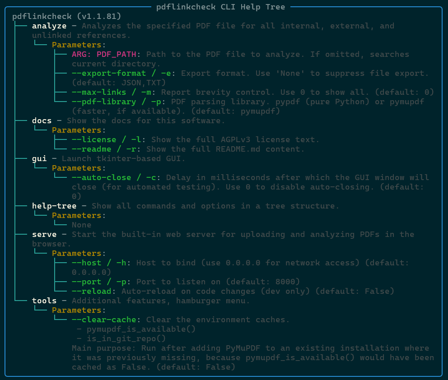
Task: Click the '(default: pymupdf)' text
Action: pos(236,111)
